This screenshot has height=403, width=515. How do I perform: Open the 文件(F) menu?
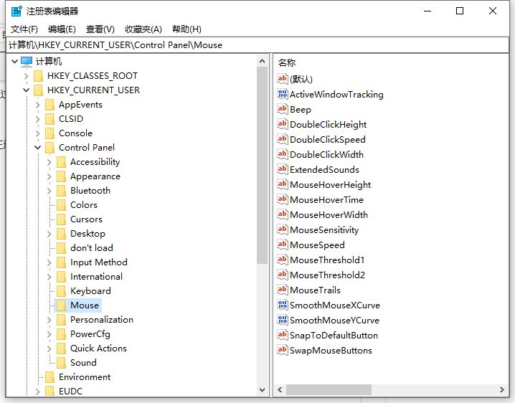[x=24, y=29]
